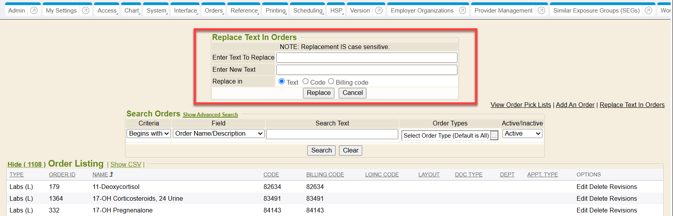Image resolution: width=673 pixels, height=216 pixels.
Task: Open the Active/Inactive status dropdown
Action: point(522,134)
